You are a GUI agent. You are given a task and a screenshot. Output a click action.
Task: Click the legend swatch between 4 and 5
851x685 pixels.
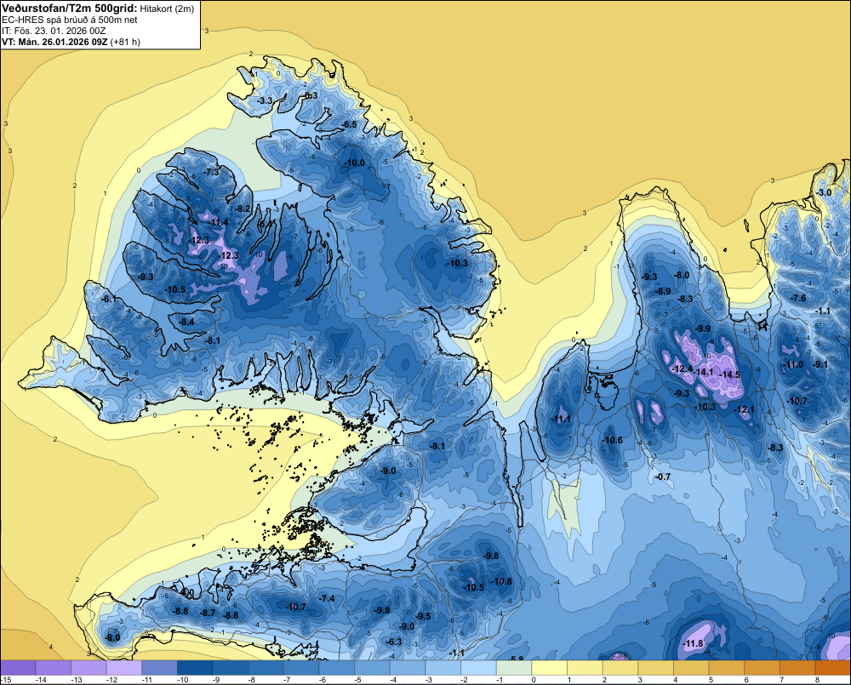click(691, 668)
